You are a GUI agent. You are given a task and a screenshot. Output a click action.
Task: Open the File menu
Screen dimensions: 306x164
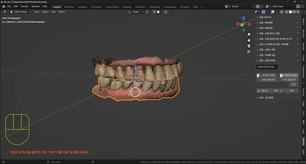point(9,6)
